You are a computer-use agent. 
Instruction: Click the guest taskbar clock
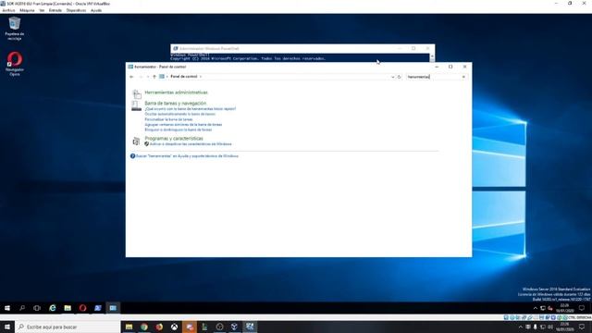coord(564,308)
